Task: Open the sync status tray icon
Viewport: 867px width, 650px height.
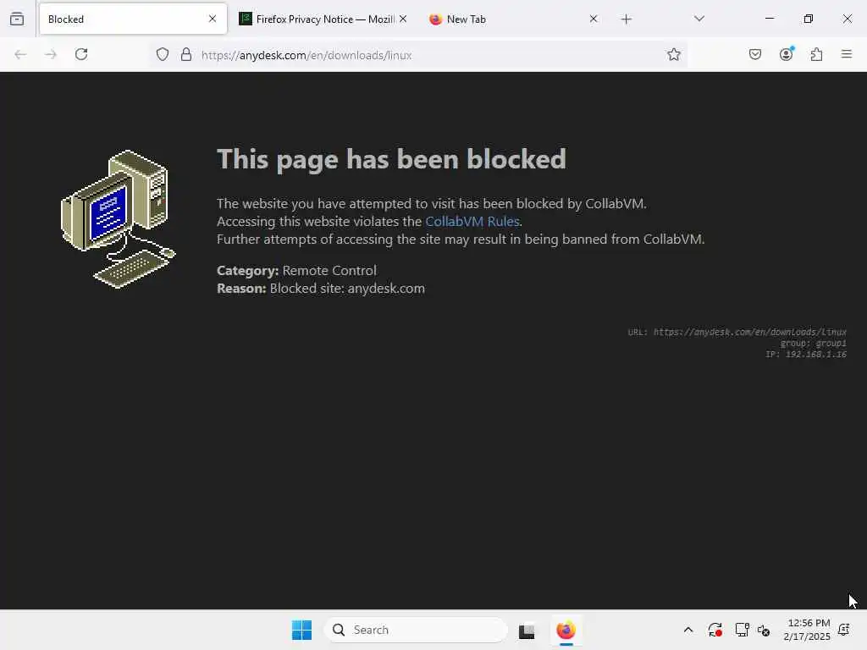Action: pos(715,630)
